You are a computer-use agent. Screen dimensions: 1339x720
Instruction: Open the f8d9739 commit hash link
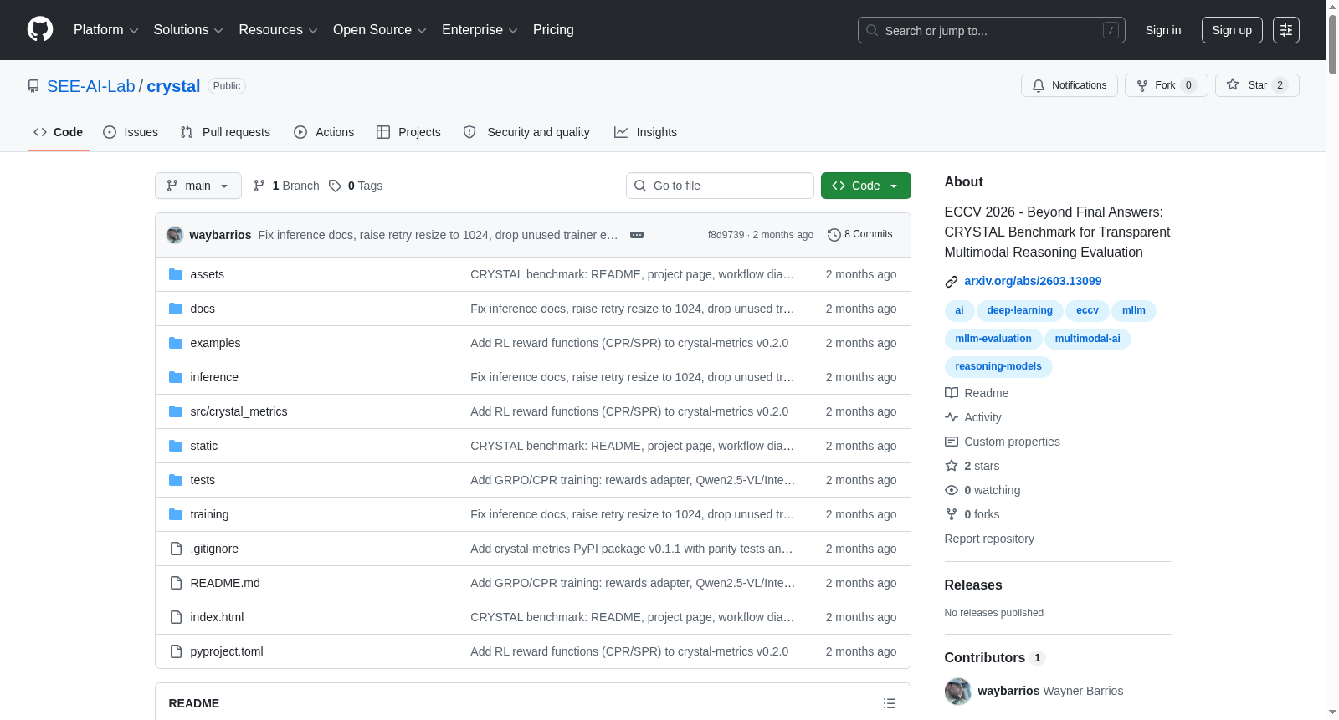[726, 235]
